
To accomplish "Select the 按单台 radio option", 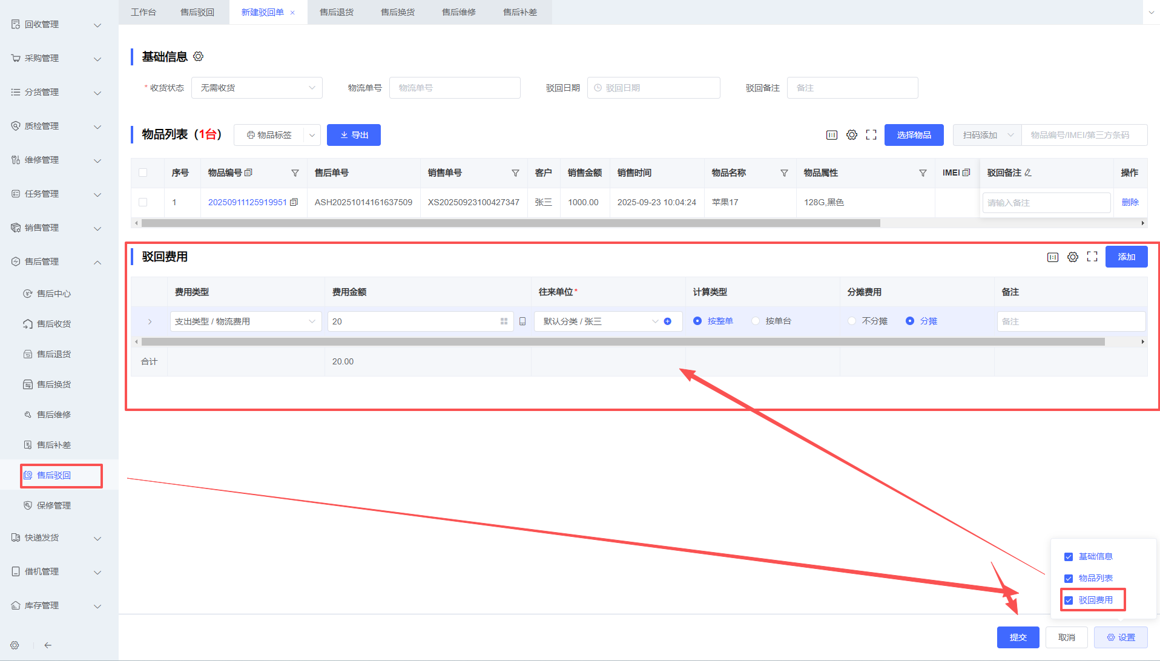I will click(756, 321).
